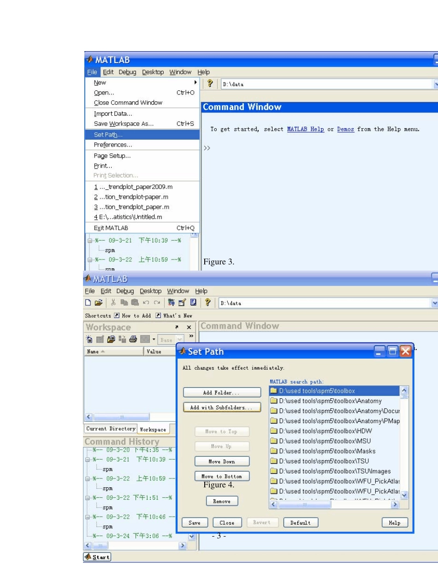Click the Import data icon in Workspace toolbar

pyautogui.click(x=110, y=340)
